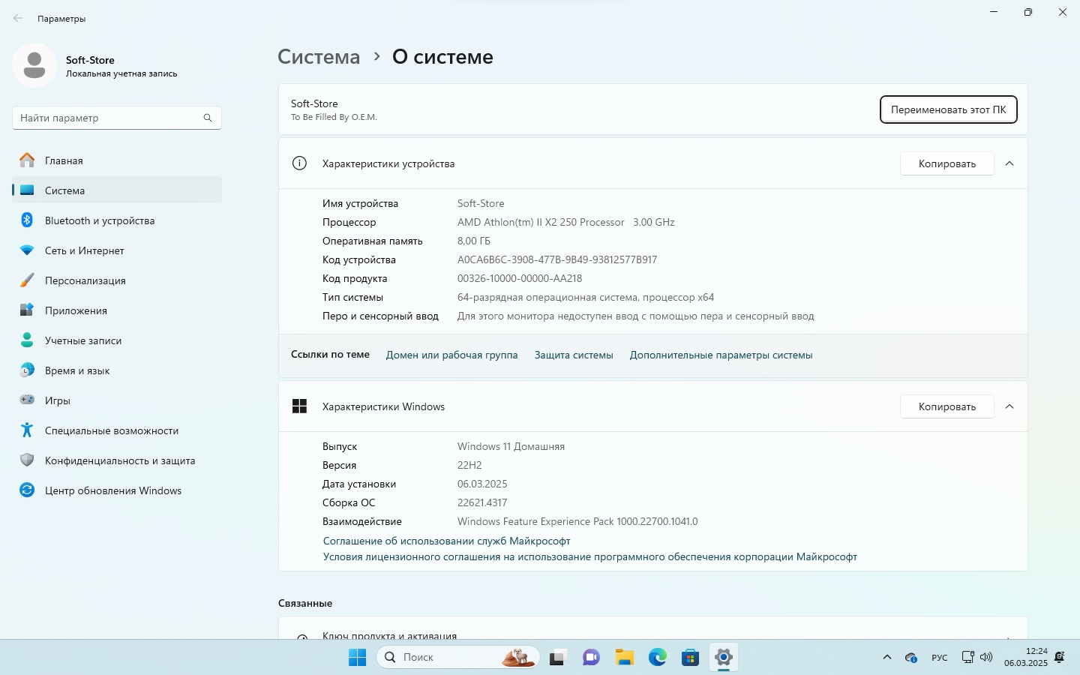Screen dimensions: 1080x675
Task: Click product code 00326-10000-00000-AA218
Action: 520,278
